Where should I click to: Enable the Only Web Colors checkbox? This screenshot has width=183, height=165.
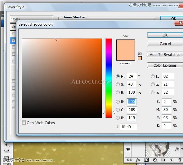pyautogui.click(x=24, y=123)
